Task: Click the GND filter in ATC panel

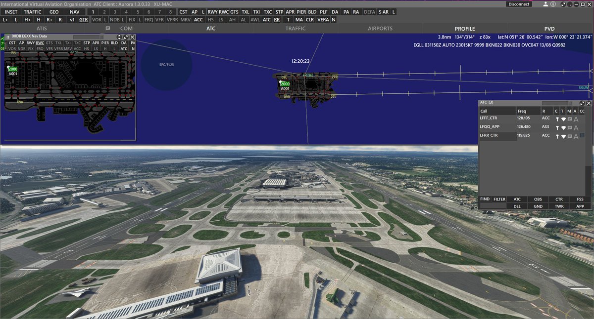Action: [x=538, y=206]
